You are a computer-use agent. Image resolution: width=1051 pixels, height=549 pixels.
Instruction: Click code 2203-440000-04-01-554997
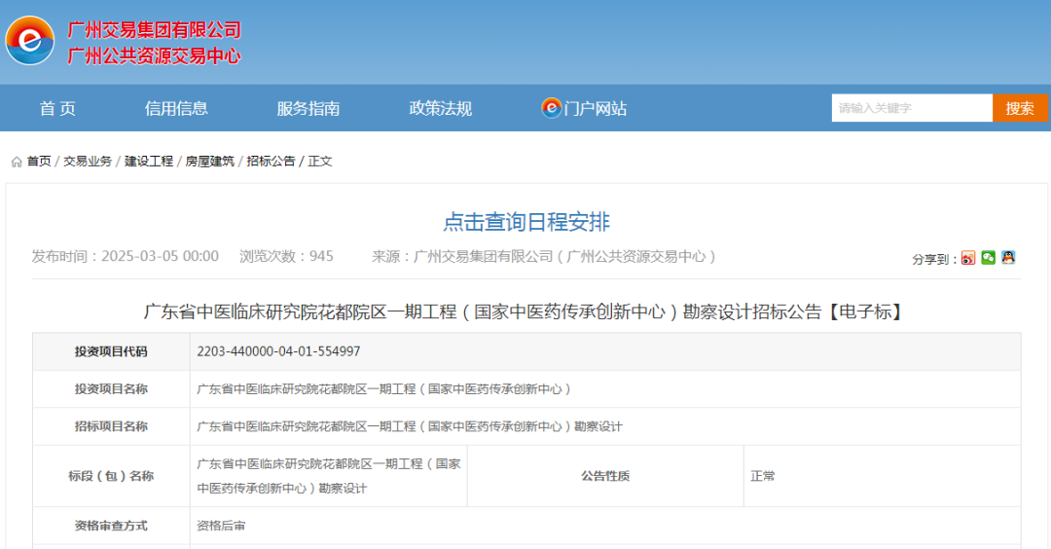pyautogui.click(x=278, y=351)
